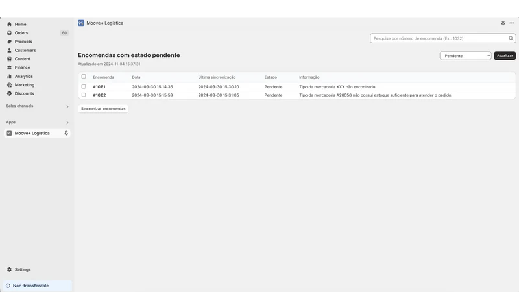Open Content in the sidebar

point(22,58)
